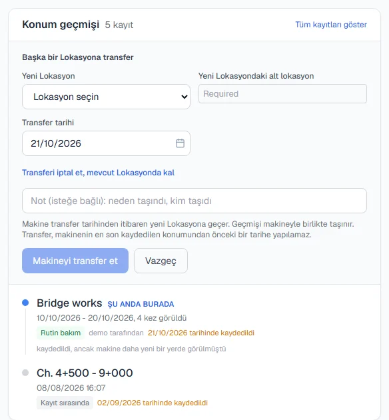Click the Makineyi transfer et button
This screenshot has width=389, height=420.
click(75, 261)
